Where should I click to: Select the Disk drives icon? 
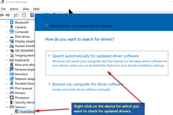tap(12, 37)
